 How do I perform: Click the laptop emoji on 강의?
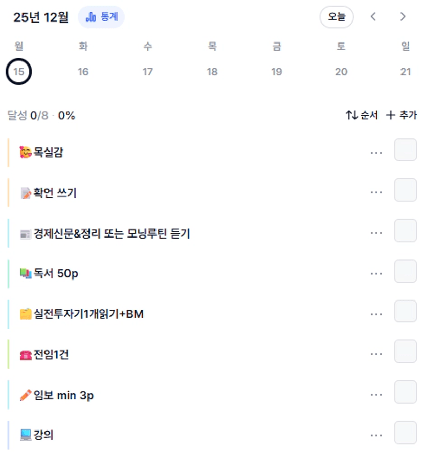26,436
